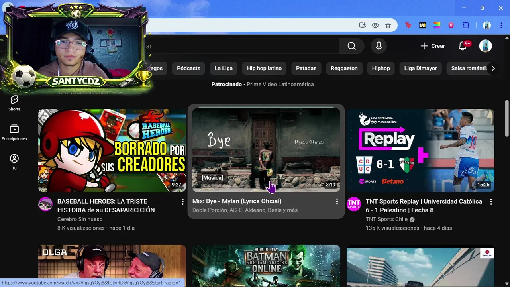Screen dimensions: 510x287
Task: Open TNT Sports channel avatar
Action: point(354,204)
